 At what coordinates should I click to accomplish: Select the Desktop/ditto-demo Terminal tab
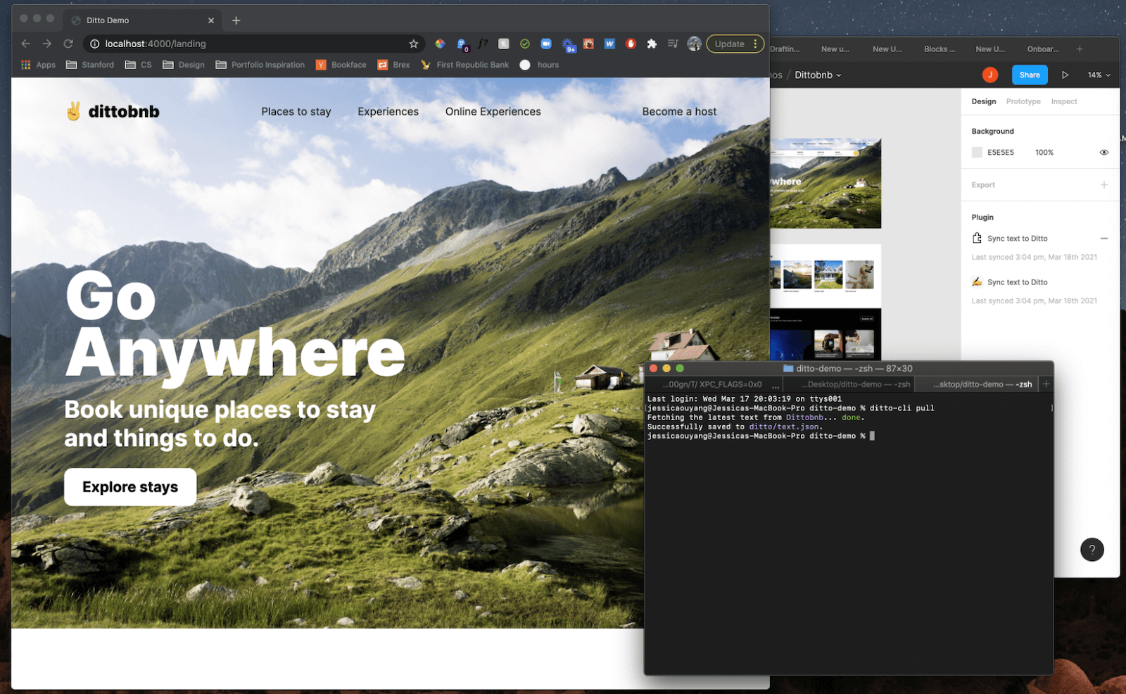pyautogui.click(x=849, y=384)
